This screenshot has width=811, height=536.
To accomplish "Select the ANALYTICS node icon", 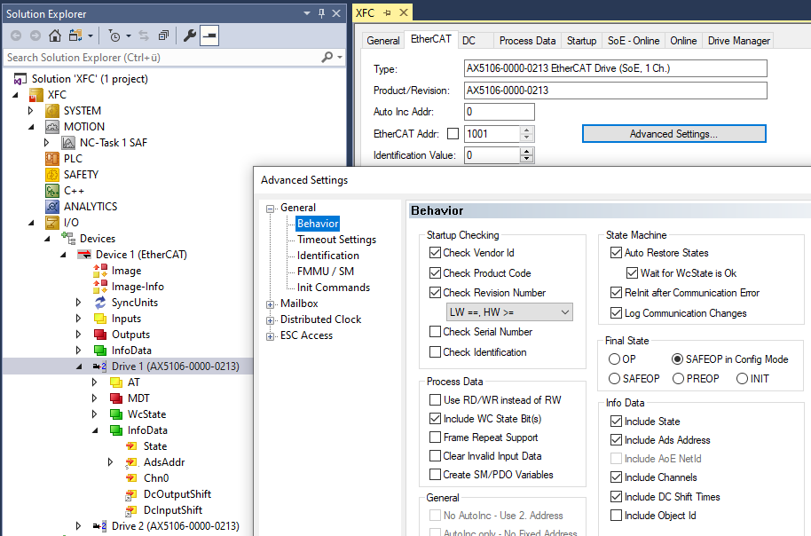I will pyautogui.click(x=52, y=207).
